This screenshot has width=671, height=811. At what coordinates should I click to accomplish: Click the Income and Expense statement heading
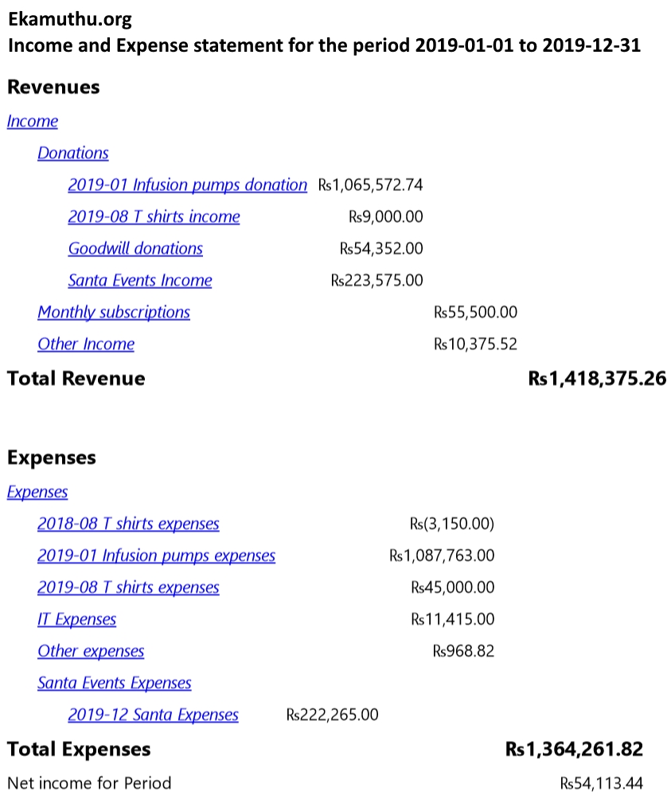point(325,45)
